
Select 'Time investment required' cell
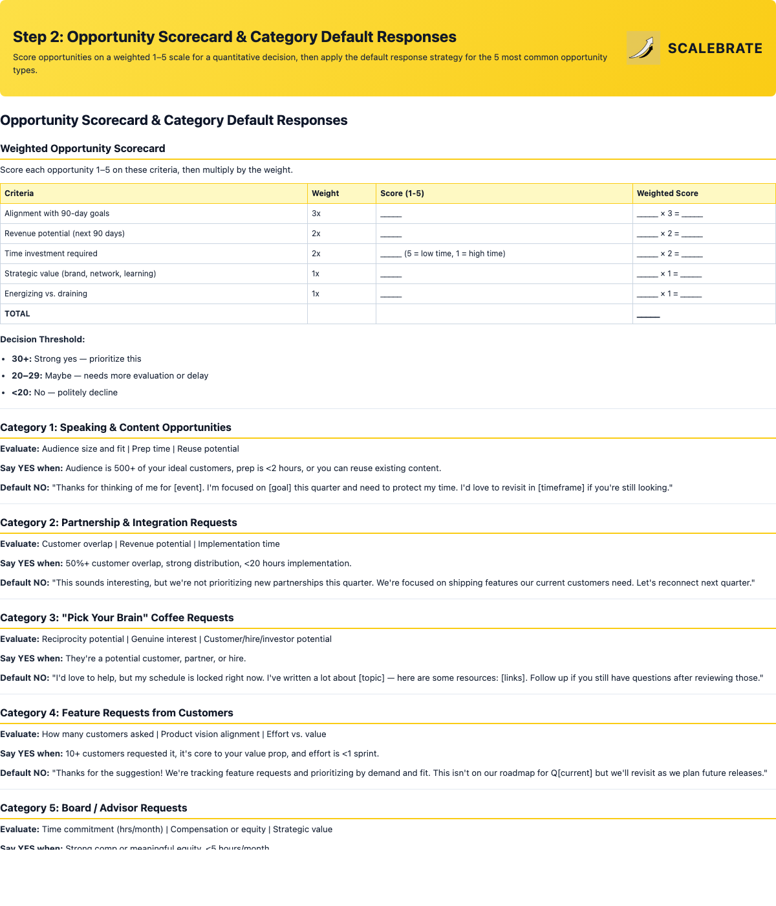(x=154, y=254)
